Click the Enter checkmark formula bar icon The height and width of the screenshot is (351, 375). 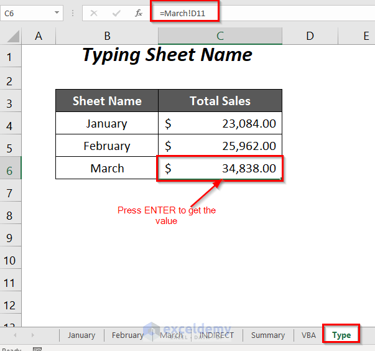116,13
